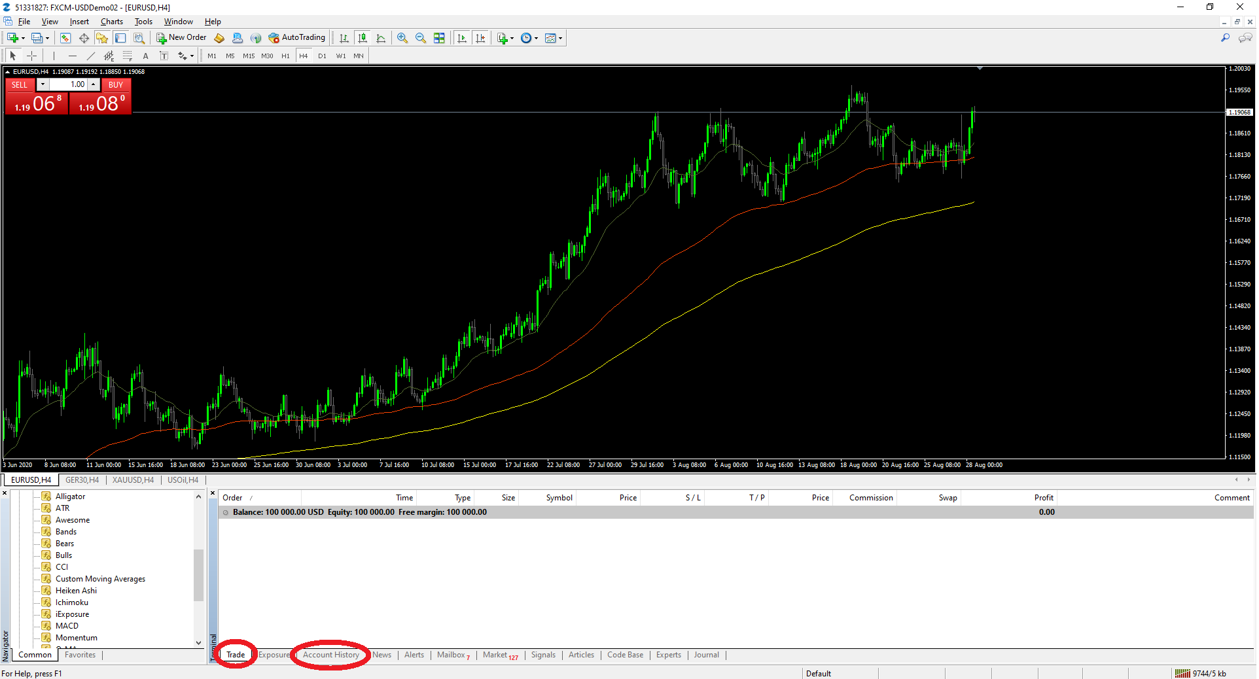Open the Market Watch window icon

65,38
